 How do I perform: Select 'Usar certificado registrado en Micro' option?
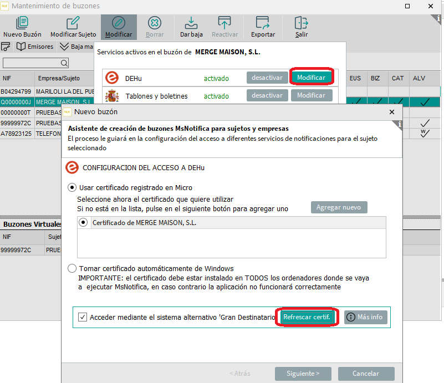pos(72,187)
